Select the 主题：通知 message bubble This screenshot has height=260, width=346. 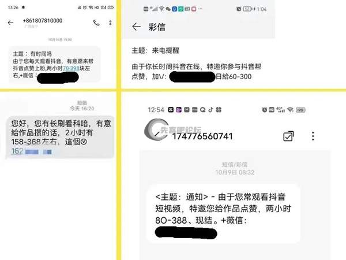[x=224, y=214]
